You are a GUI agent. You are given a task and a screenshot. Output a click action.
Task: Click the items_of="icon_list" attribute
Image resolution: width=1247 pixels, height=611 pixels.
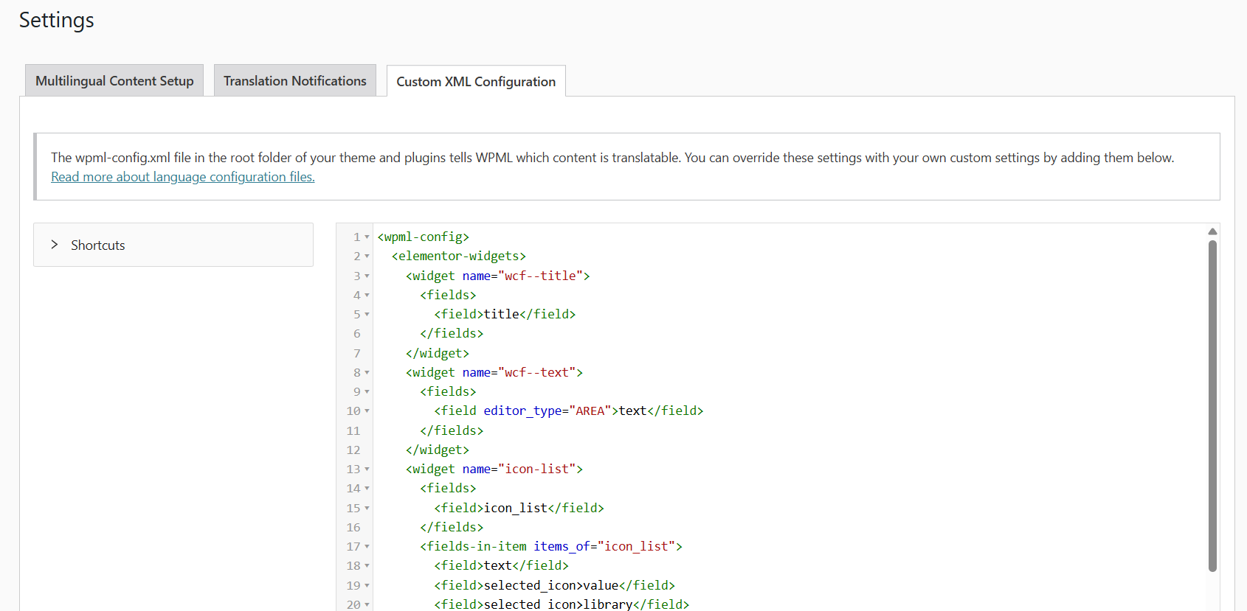[605, 546]
